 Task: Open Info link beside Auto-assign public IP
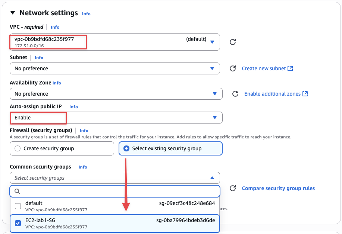(x=73, y=107)
